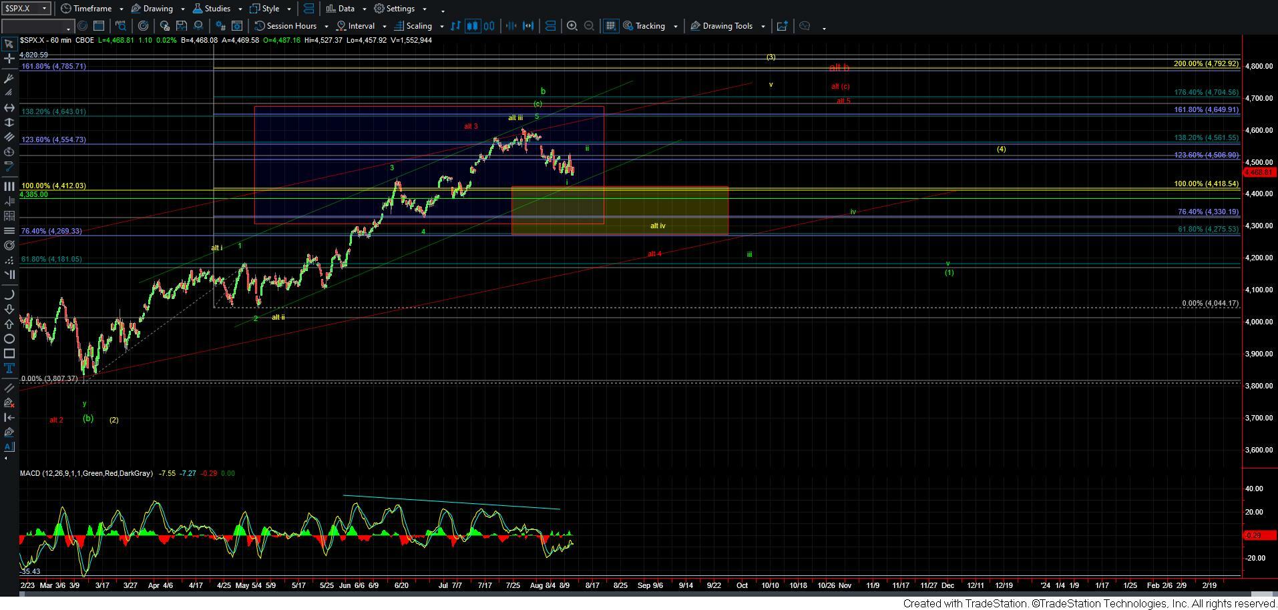Expand the Timeframe dropdown arrow

click(121, 9)
